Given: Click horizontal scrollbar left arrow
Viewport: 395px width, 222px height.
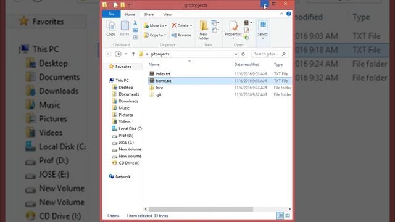Looking at the screenshot, I should (146, 209).
